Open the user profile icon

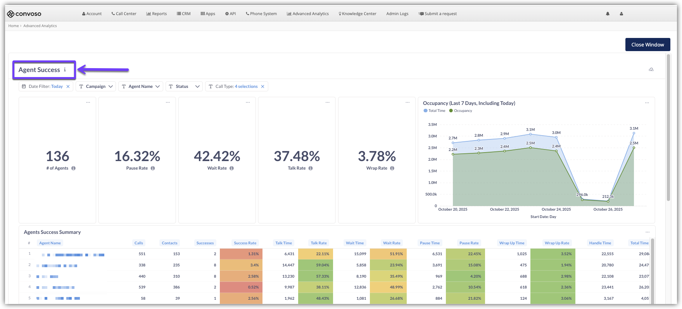click(x=622, y=14)
